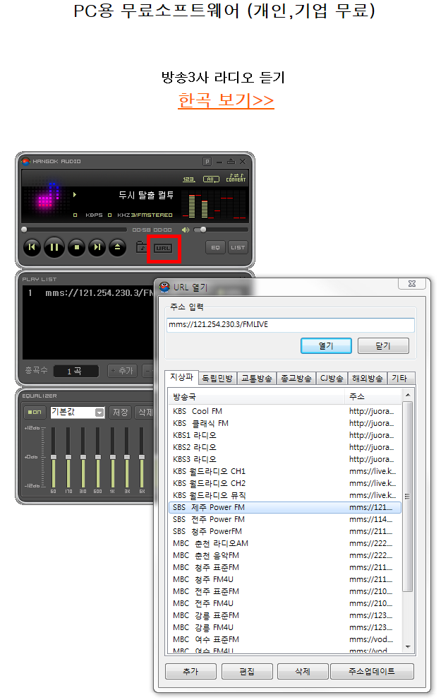Image resolution: width=448 pixels, height=700 pixels.
Task: Toggle the LIST panel button
Action: [238, 247]
